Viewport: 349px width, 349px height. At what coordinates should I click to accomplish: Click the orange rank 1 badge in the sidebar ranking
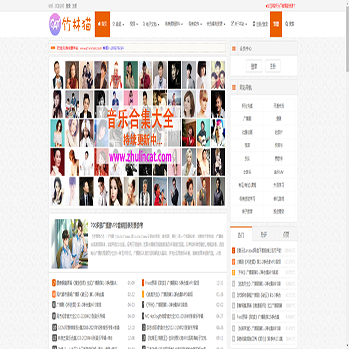234,250
